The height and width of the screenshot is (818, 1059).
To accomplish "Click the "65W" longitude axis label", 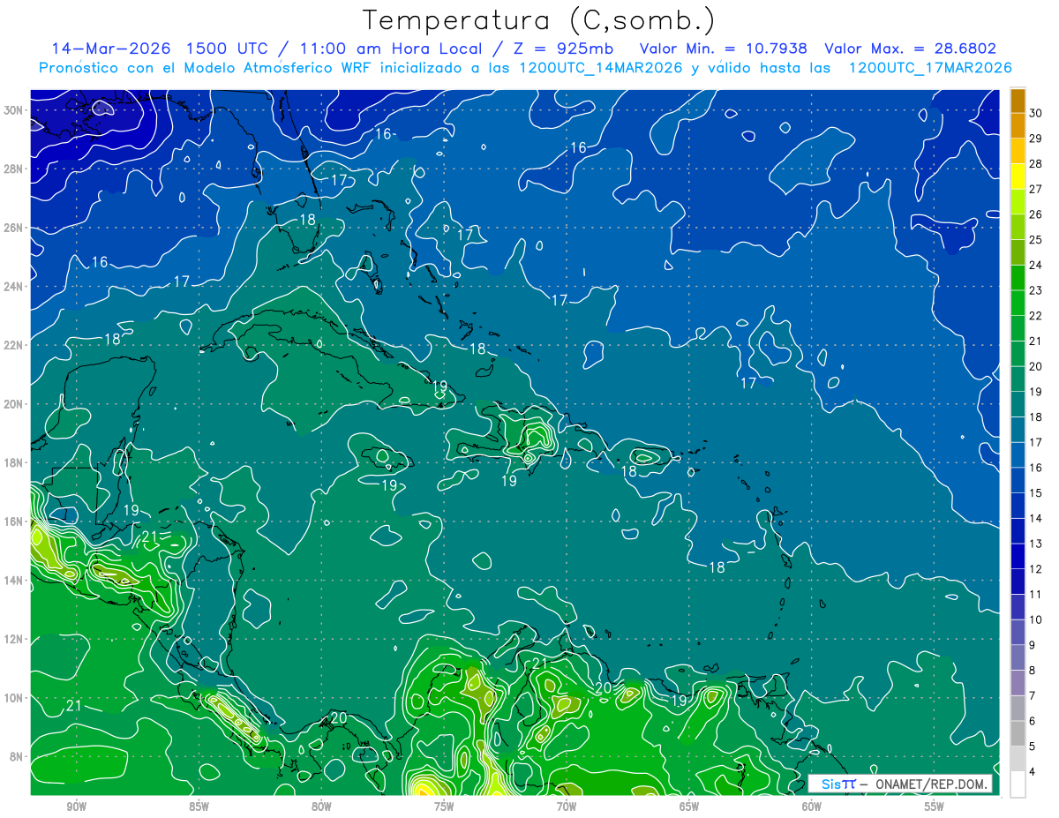I will 689,807.
